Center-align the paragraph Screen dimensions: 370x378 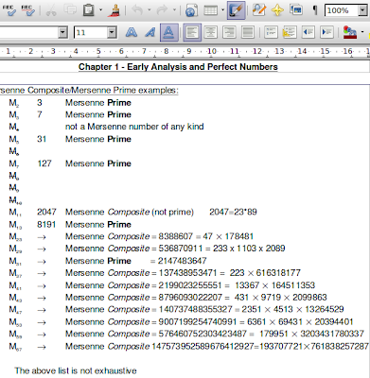(x=211, y=32)
